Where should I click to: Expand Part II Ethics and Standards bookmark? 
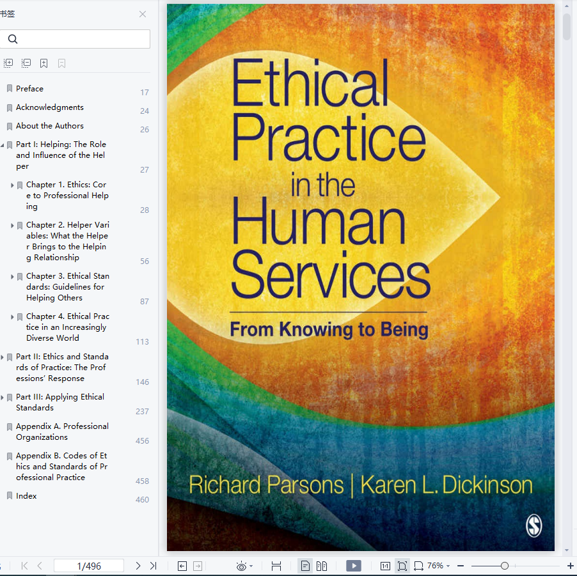coord(2,357)
